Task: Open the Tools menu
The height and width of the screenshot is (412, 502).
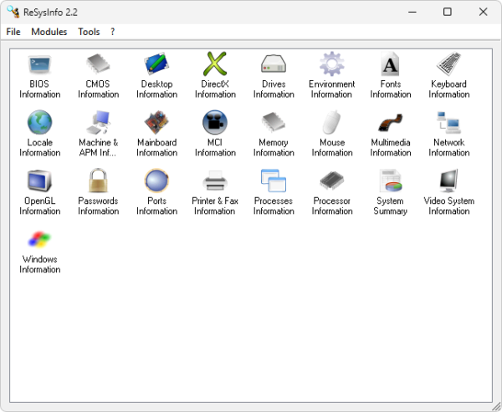Action: [x=89, y=32]
